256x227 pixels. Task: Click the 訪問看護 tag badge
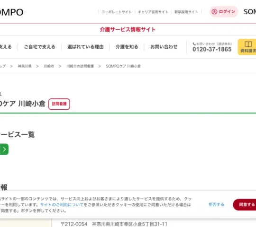pos(59,104)
